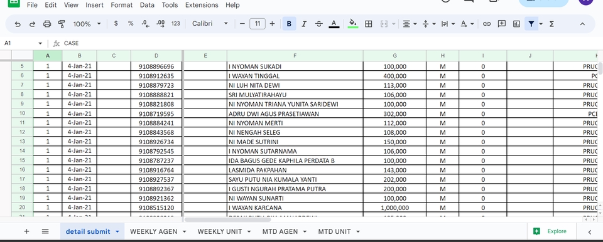The width and height of the screenshot is (603, 242).
Task: Open the Explore panel
Action: (x=552, y=231)
